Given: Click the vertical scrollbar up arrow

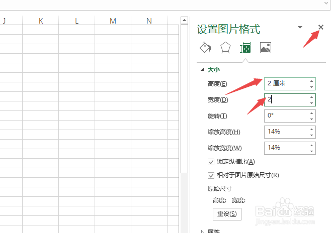Looking at the screenshot, I should click(184, 21).
